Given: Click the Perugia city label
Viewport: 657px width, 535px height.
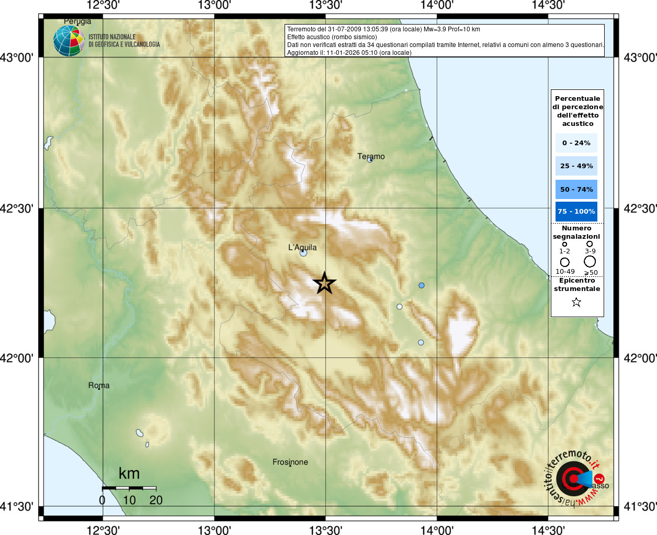Looking at the screenshot, I should 77,21.
